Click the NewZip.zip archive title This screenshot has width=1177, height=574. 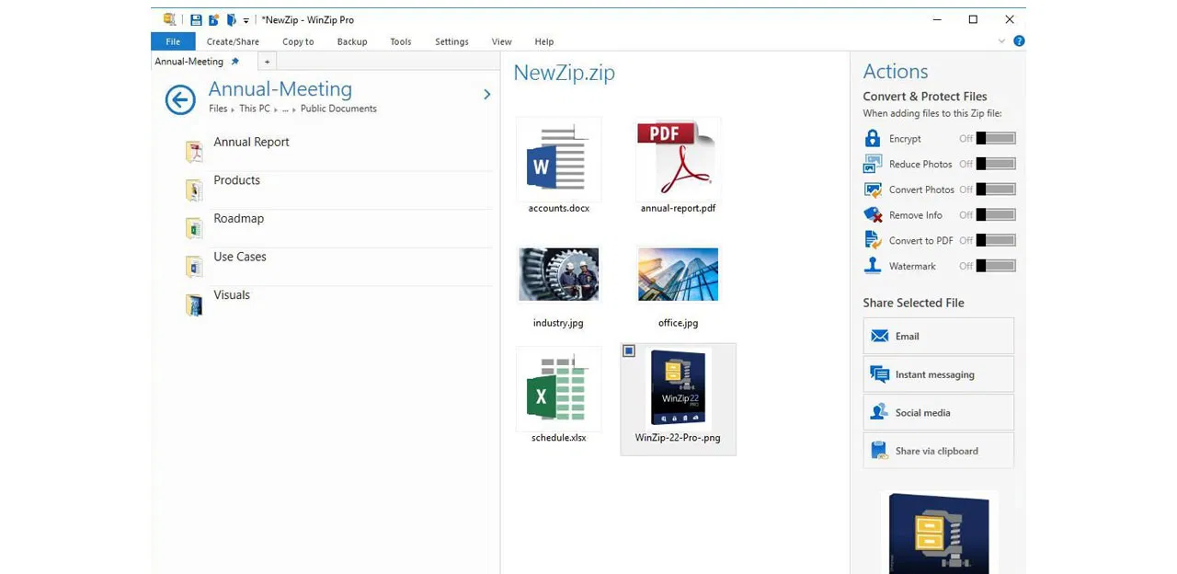(564, 73)
